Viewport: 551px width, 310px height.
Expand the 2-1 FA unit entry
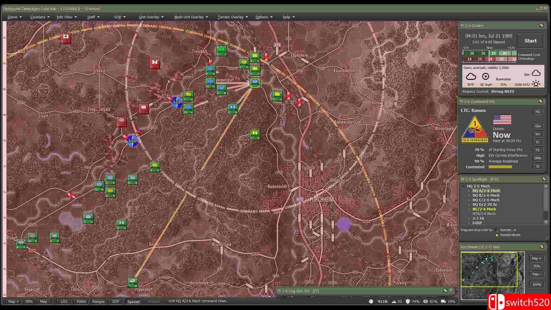tap(469, 218)
